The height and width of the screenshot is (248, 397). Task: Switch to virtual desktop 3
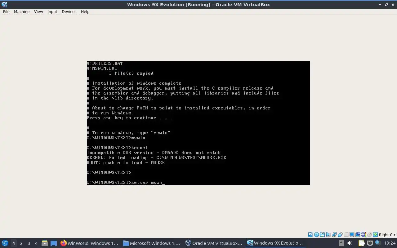(29, 243)
